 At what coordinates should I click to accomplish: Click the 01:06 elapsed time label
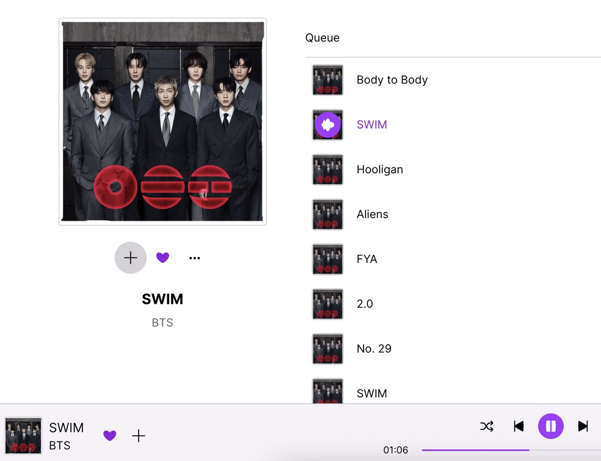(396, 450)
